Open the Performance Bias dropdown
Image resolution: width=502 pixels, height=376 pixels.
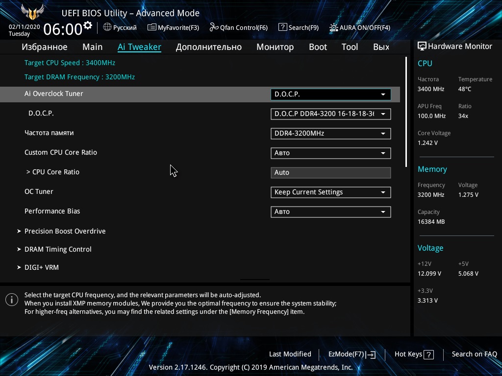[331, 211]
